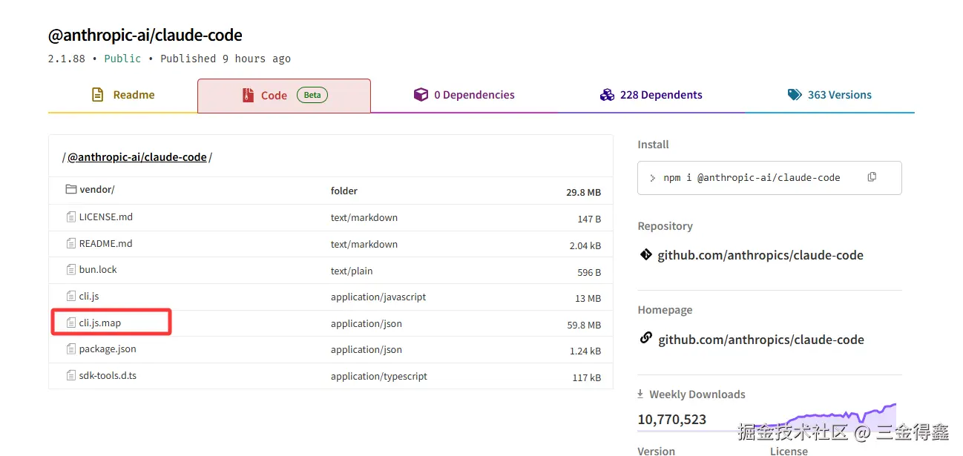Open sdk-tools.d.ts file
Screen dimensions: 963x456
click(x=108, y=375)
